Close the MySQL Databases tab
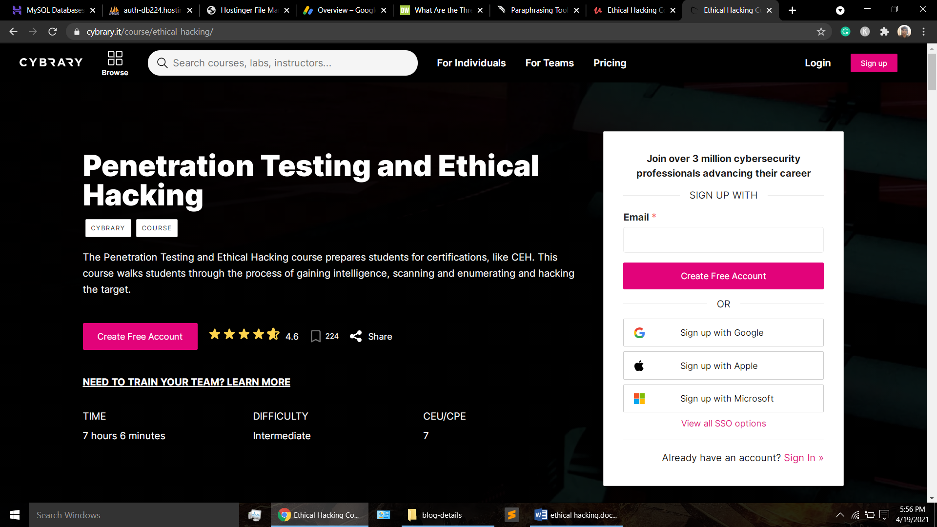Image resolution: width=937 pixels, height=527 pixels. [93, 10]
